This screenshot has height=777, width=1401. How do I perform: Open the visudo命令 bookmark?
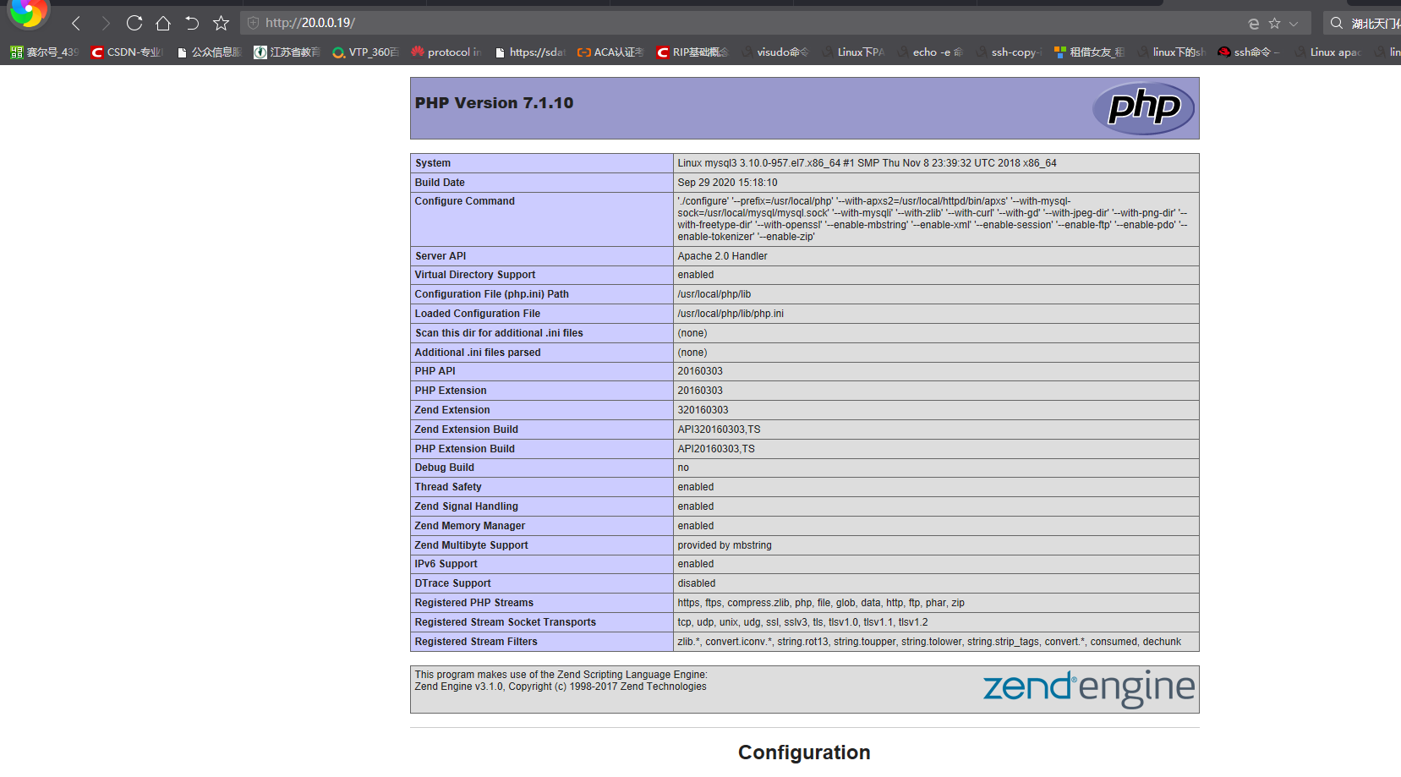(x=775, y=52)
